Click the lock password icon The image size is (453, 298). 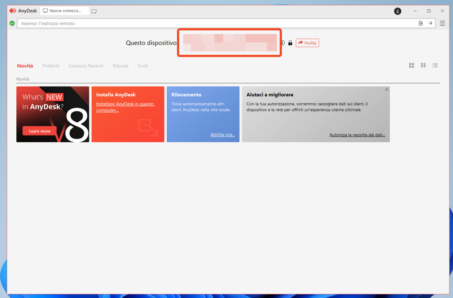pyautogui.click(x=290, y=43)
